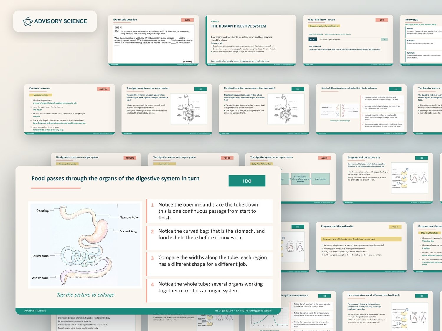Click the Wider tube diagram label
The height and width of the screenshot is (331, 442).
[40, 278]
